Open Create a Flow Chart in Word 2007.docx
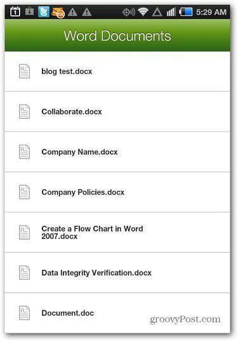 117,232
